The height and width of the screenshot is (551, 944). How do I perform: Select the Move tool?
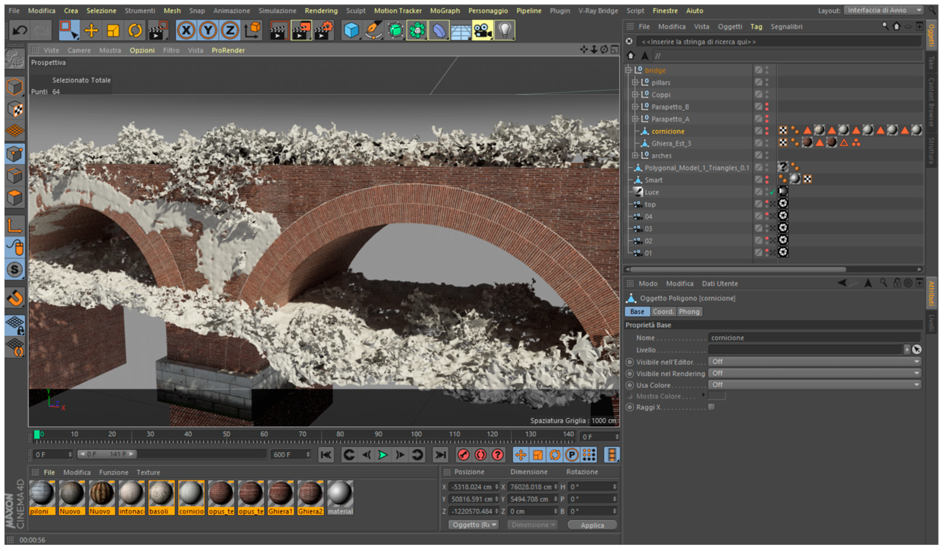pos(91,30)
